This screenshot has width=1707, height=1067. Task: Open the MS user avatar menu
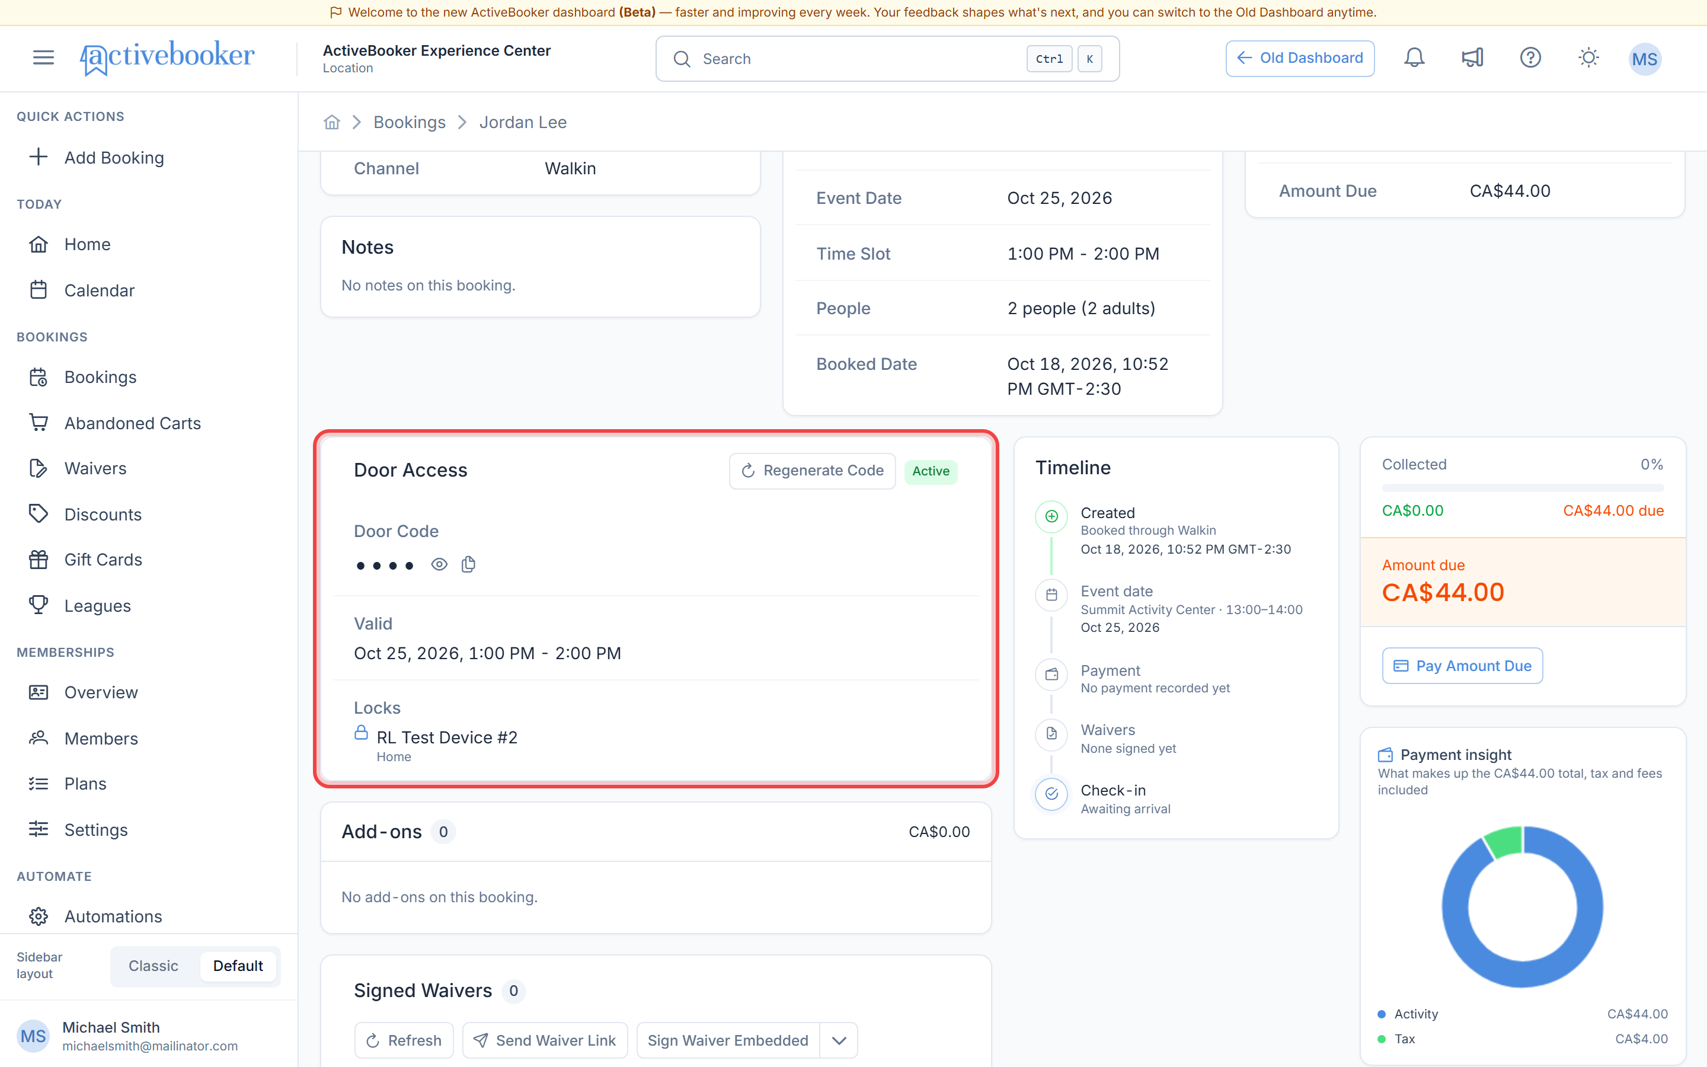point(1644,59)
